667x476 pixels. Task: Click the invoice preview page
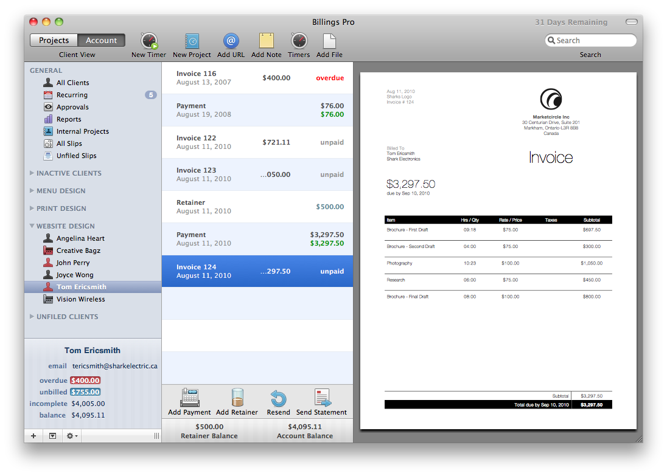tap(498, 250)
